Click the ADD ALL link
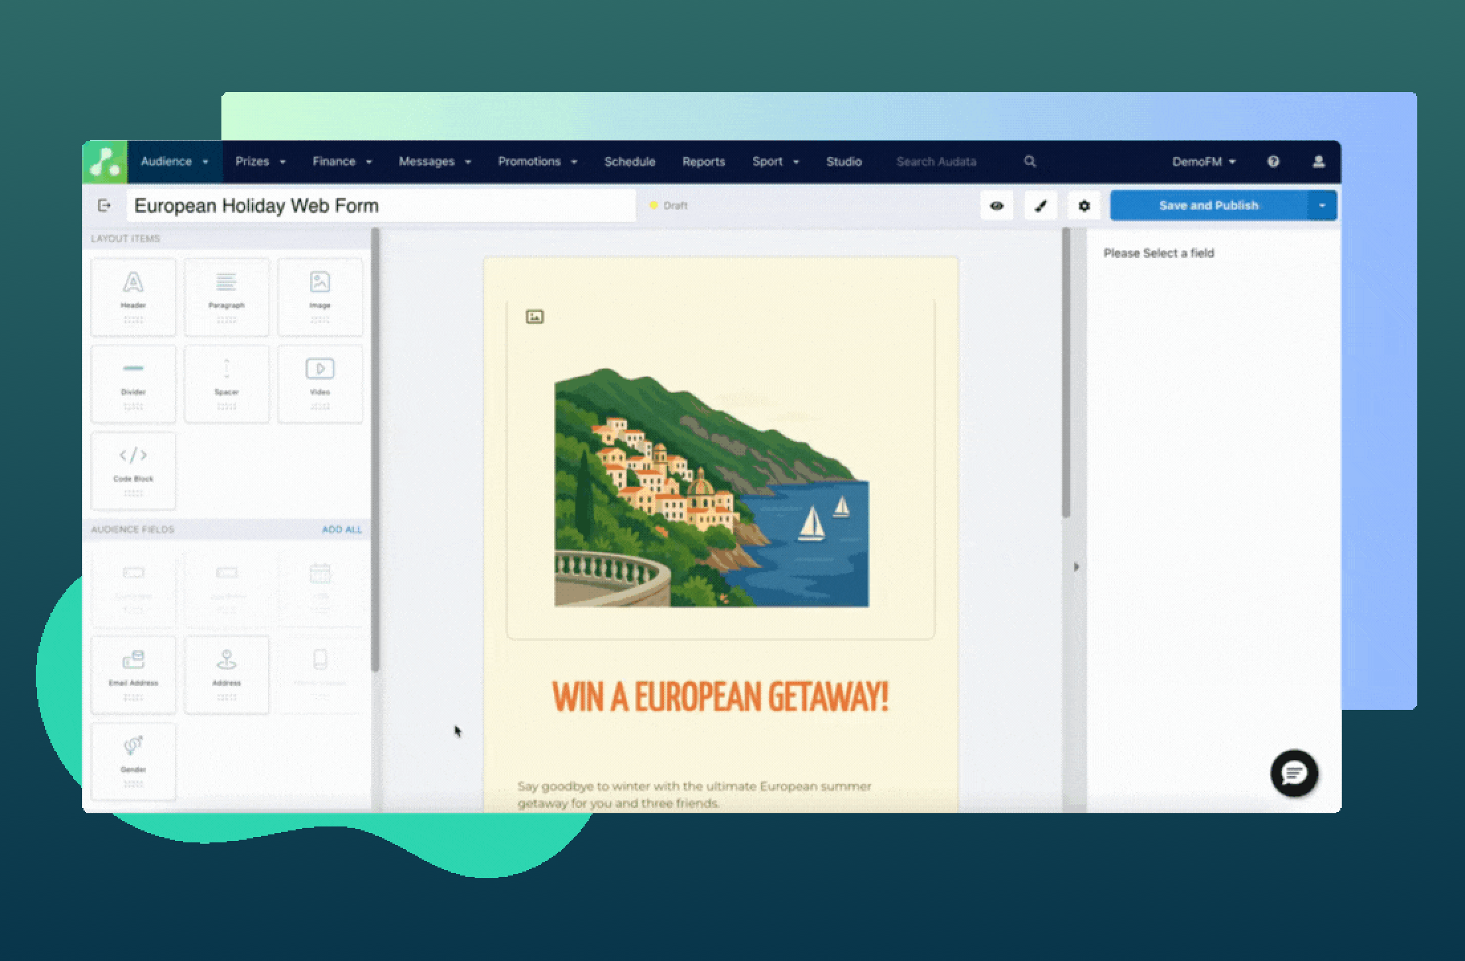The width and height of the screenshot is (1465, 961). [x=342, y=530]
